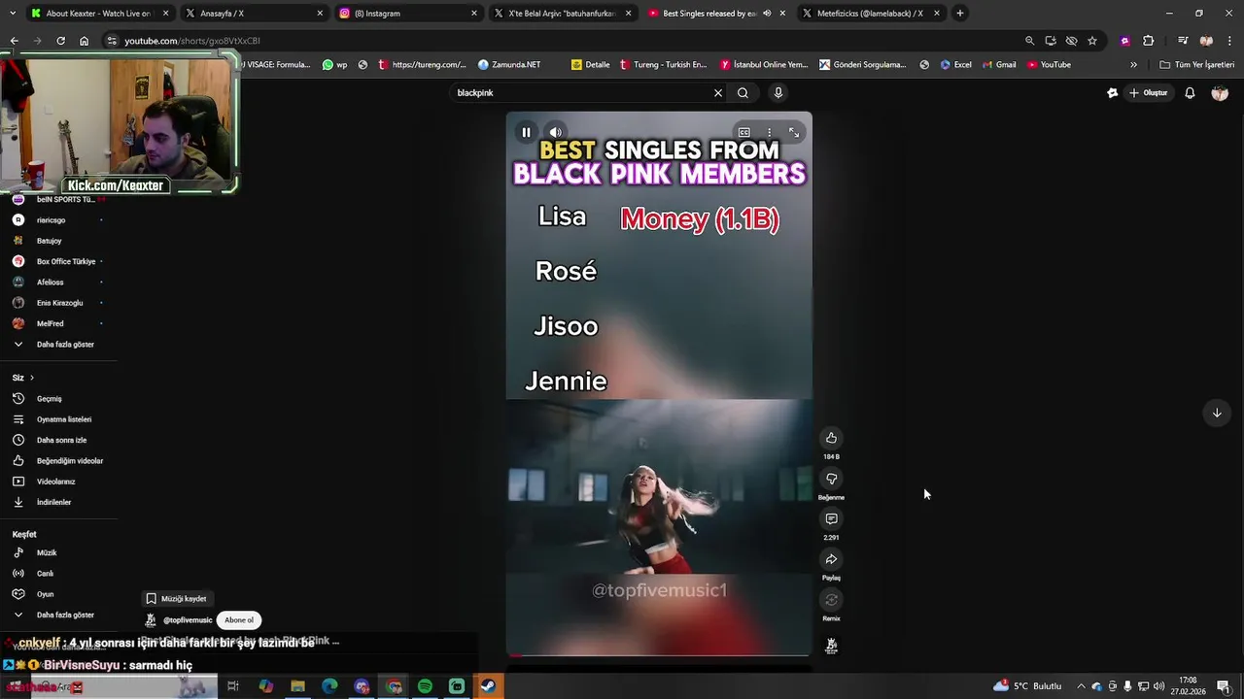Show hidden system tray icons
This screenshot has width=1244, height=699.
point(1081,686)
